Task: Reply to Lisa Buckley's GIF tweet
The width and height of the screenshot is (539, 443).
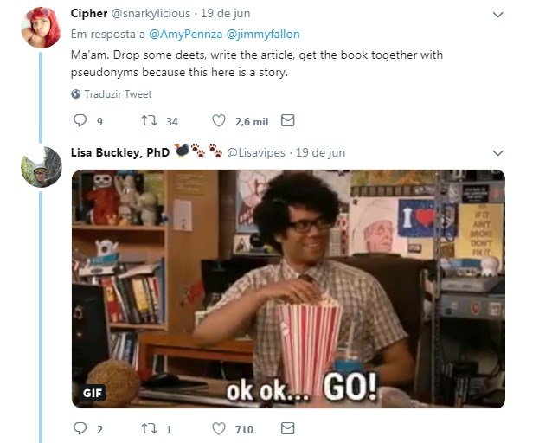Action: tap(80, 428)
